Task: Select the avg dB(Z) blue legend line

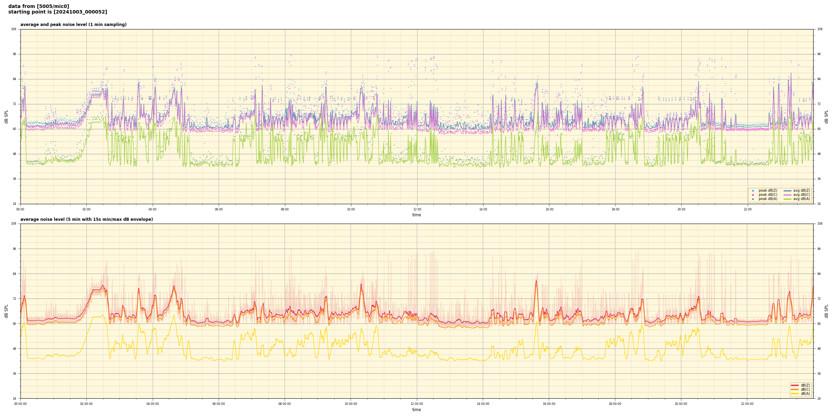Action: click(788, 191)
